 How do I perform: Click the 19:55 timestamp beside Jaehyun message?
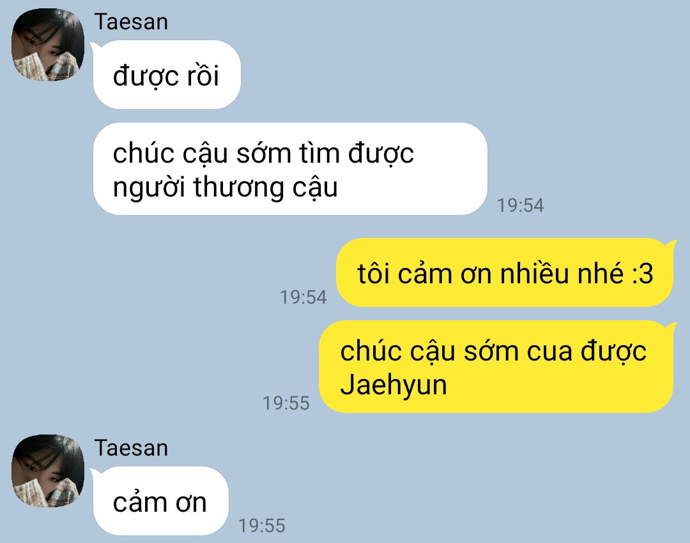286,403
